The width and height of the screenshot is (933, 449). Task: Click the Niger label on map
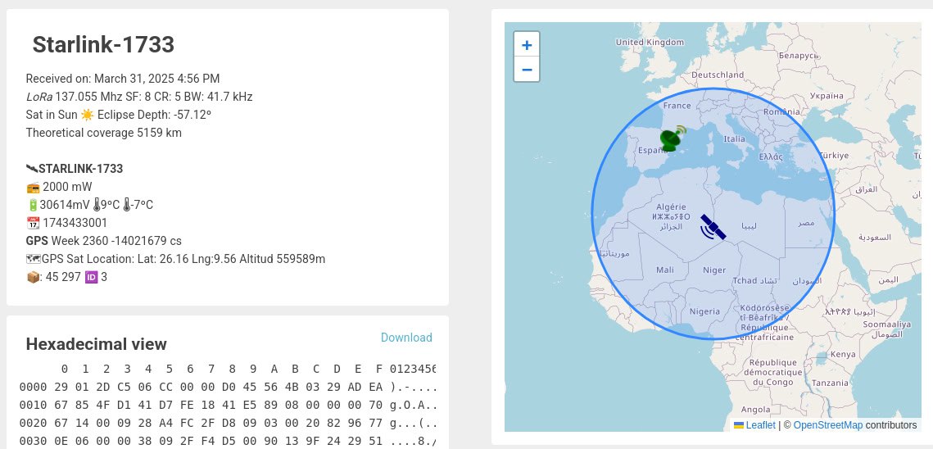pyautogui.click(x=714, y=270)
